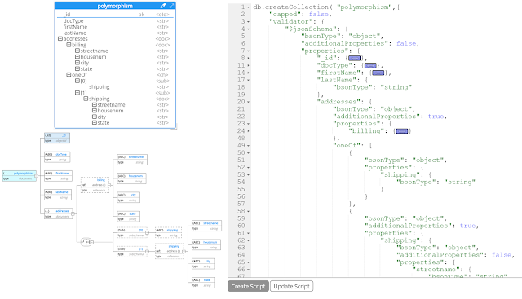Select streetname row under shipping in entity tree
This screenshot has height=299, width=522.
(x=115, y=105)
